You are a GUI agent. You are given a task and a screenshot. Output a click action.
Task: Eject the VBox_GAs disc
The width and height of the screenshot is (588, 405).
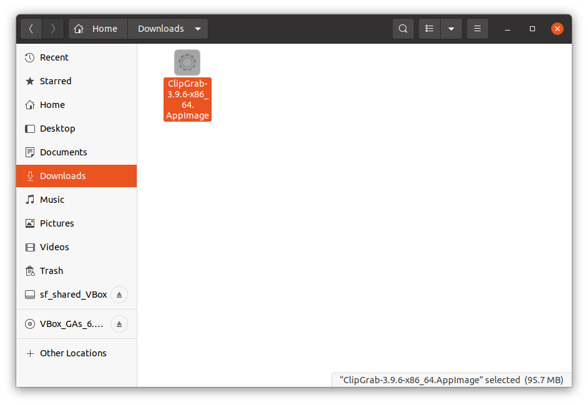[x=119, y=324]
